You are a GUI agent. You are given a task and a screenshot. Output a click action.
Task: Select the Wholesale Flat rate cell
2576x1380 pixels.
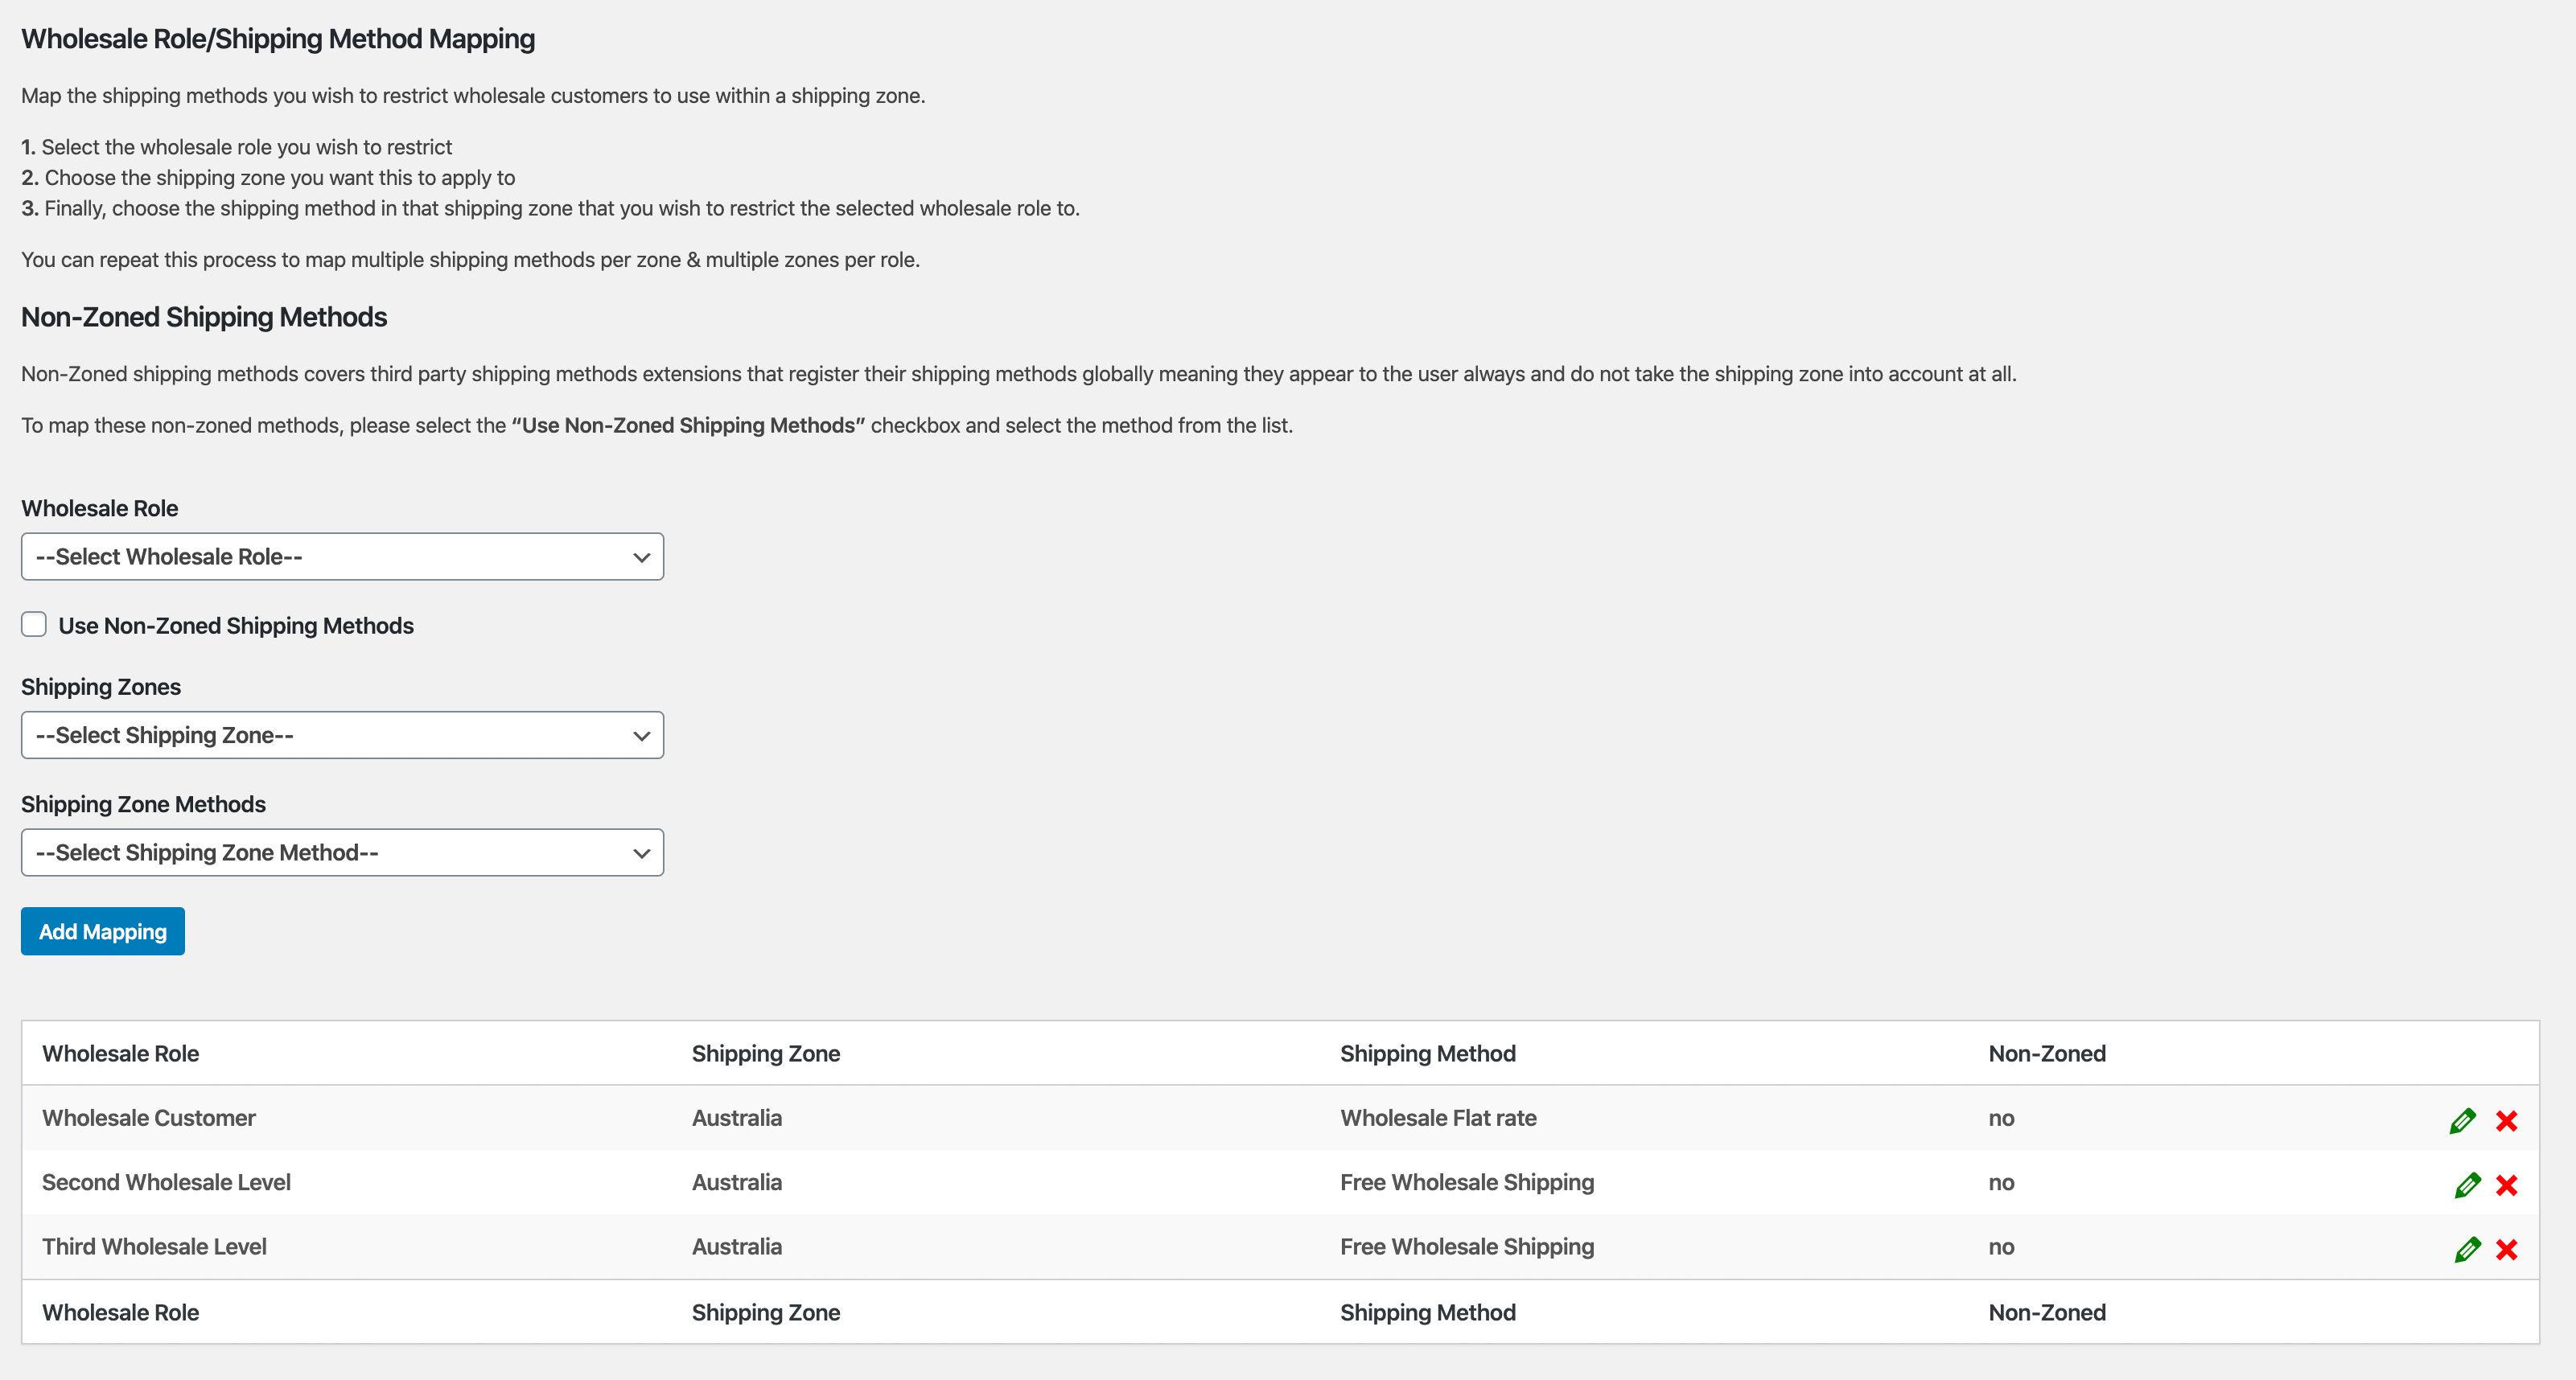click(x=1438, y=1118)
